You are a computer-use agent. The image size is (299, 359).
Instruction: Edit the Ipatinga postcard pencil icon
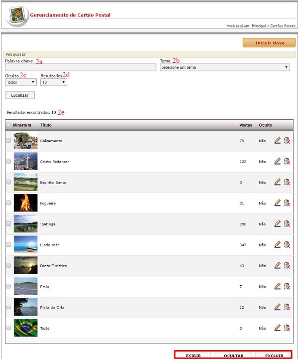[277, 224]
